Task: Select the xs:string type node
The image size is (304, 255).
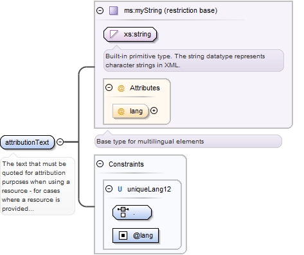Action: point(130,34)
